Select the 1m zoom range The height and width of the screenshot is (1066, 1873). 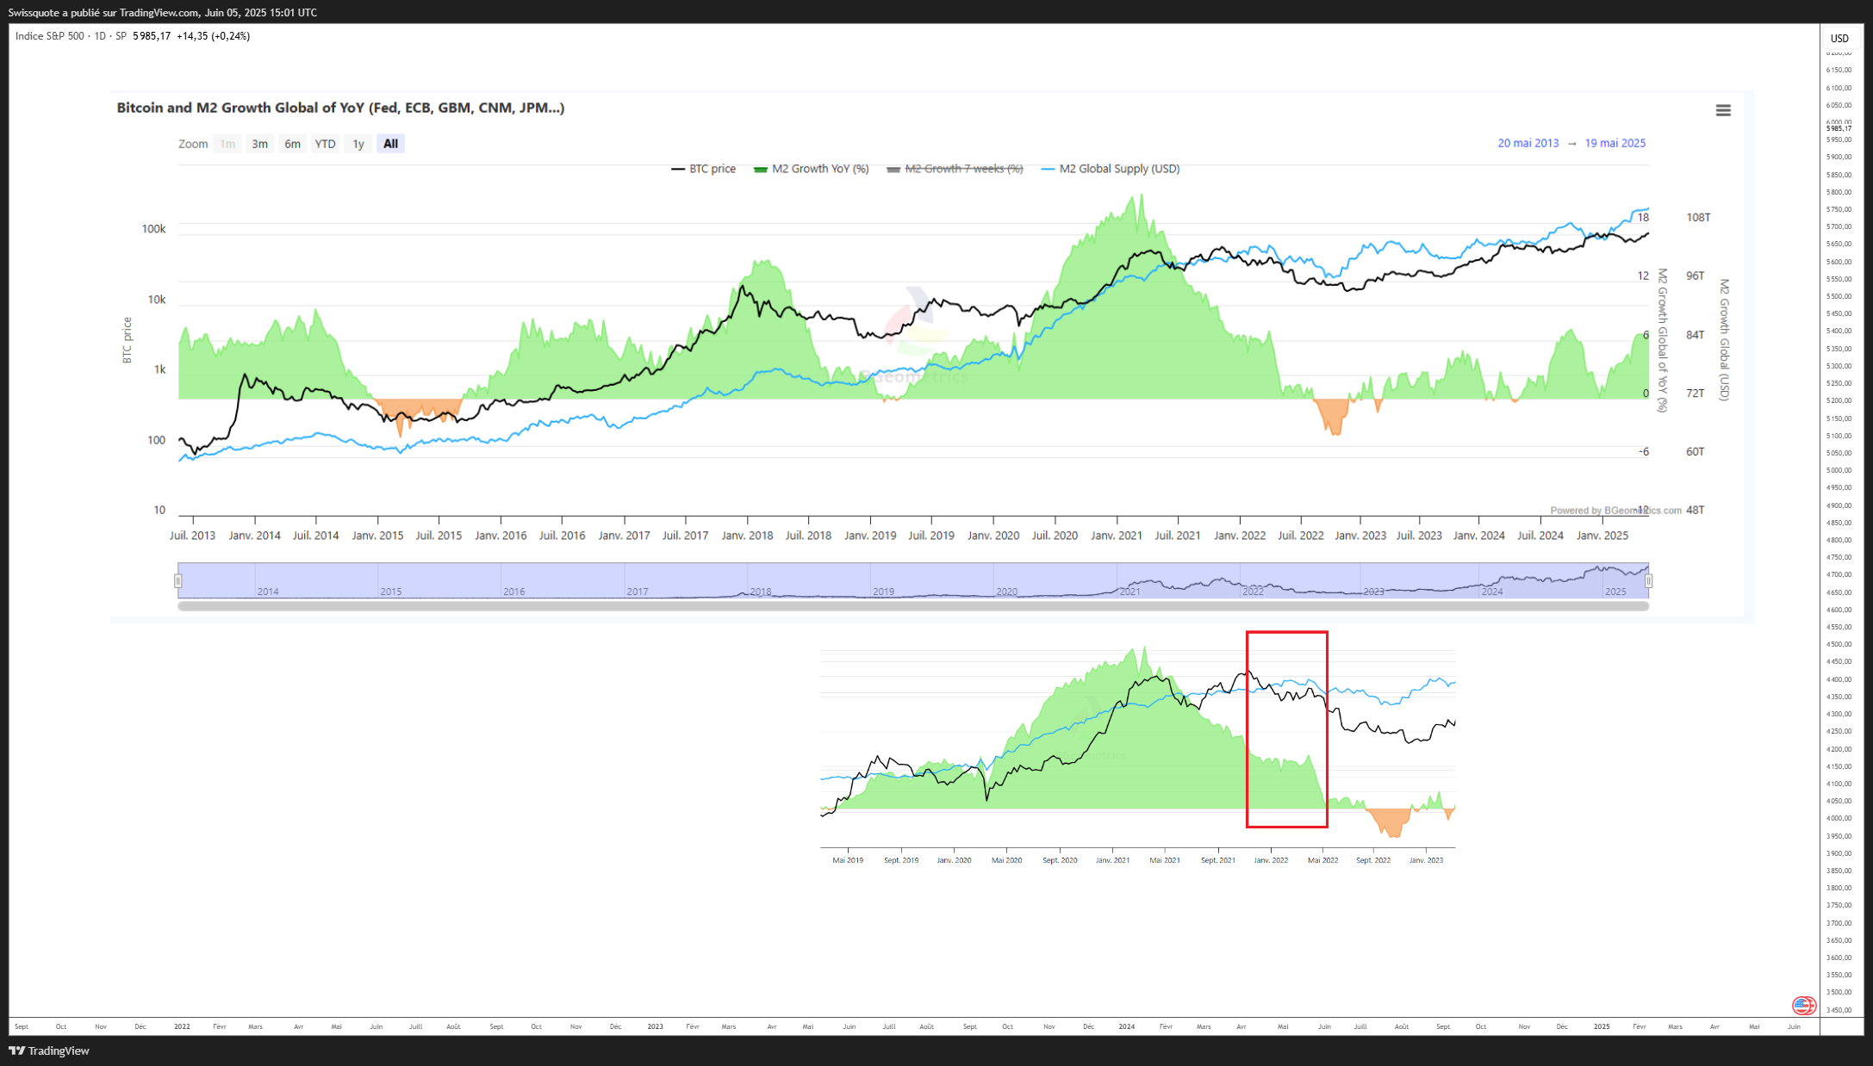[x=227, y=144]
